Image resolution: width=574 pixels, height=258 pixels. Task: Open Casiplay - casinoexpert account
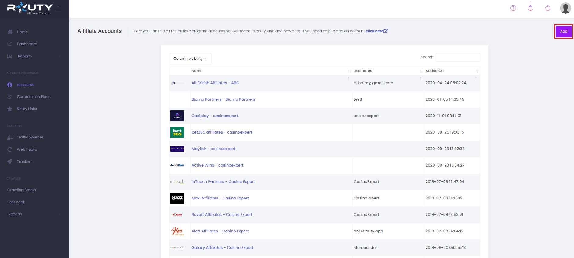coord(215,116)
